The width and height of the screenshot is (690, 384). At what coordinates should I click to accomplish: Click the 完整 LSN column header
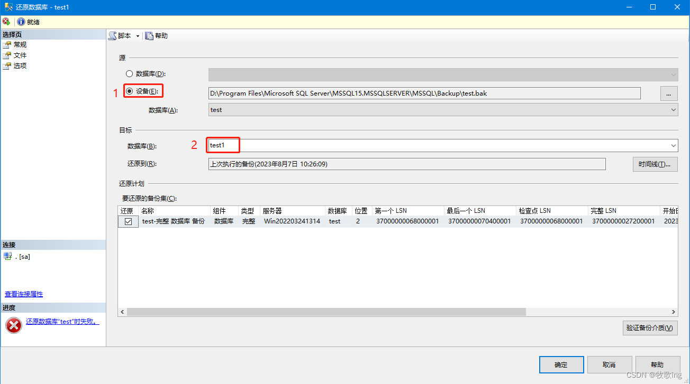624,211
